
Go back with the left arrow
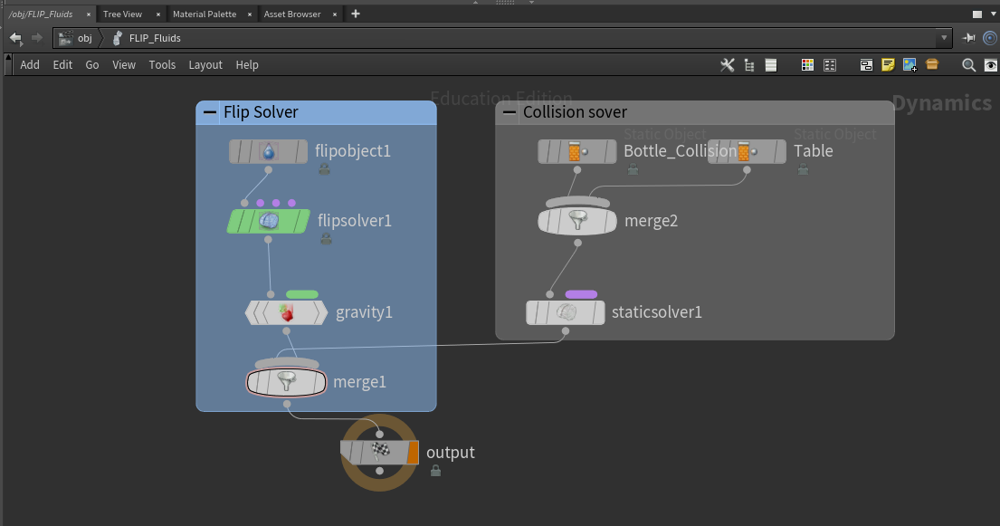click(x=16, y=38)
